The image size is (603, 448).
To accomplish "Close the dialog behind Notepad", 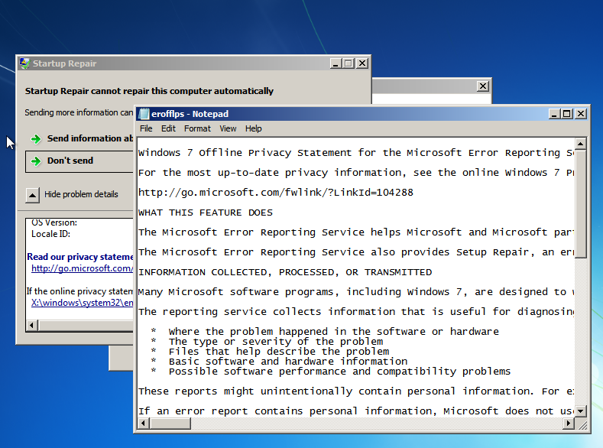I will point(483,86).
